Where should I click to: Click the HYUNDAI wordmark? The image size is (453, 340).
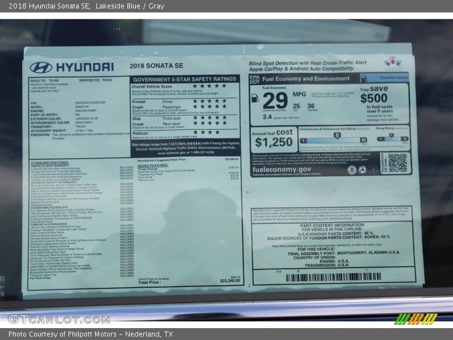click(85, 67)
